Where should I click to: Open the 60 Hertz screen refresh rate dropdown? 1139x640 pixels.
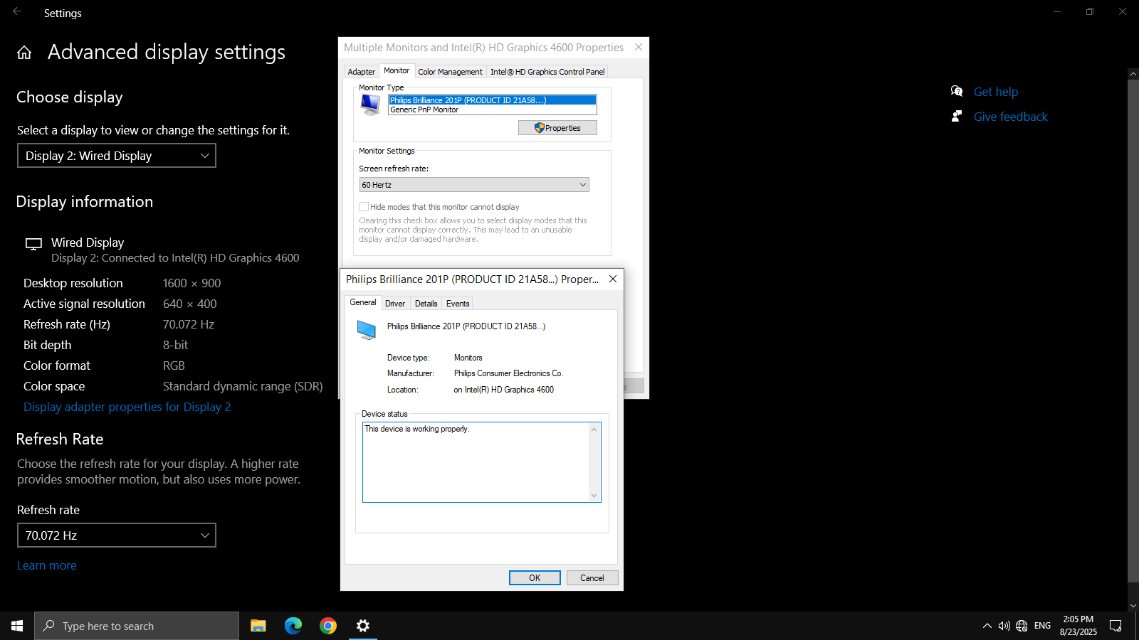pyautogui.click(x=474, y=185)
